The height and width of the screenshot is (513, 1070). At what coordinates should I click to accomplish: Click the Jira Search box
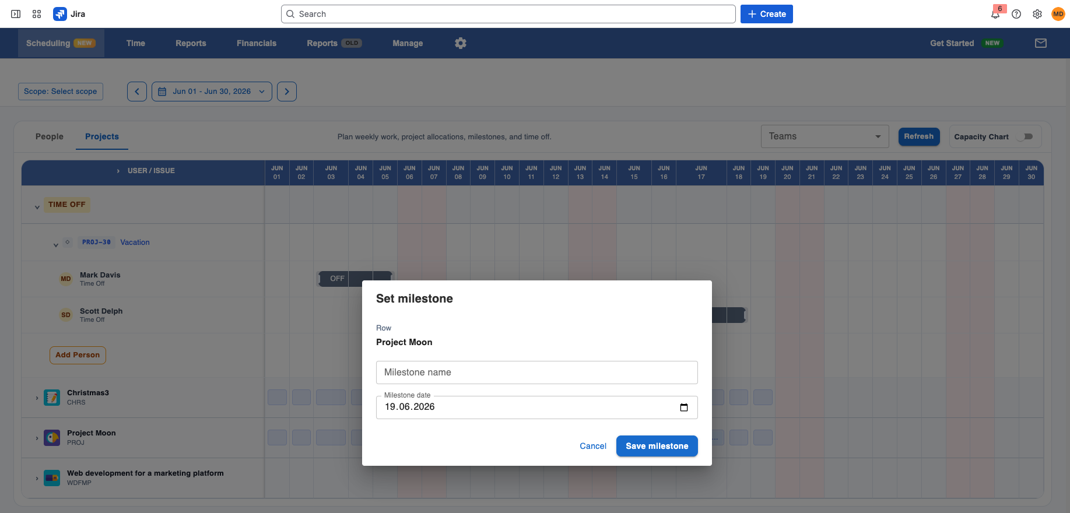pos(508,14)
